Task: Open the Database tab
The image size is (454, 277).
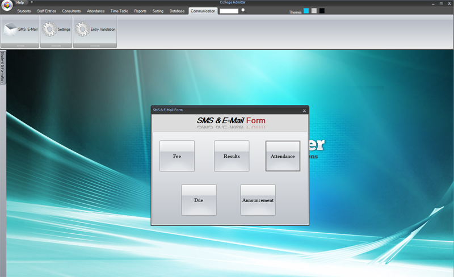Action: 177,11
